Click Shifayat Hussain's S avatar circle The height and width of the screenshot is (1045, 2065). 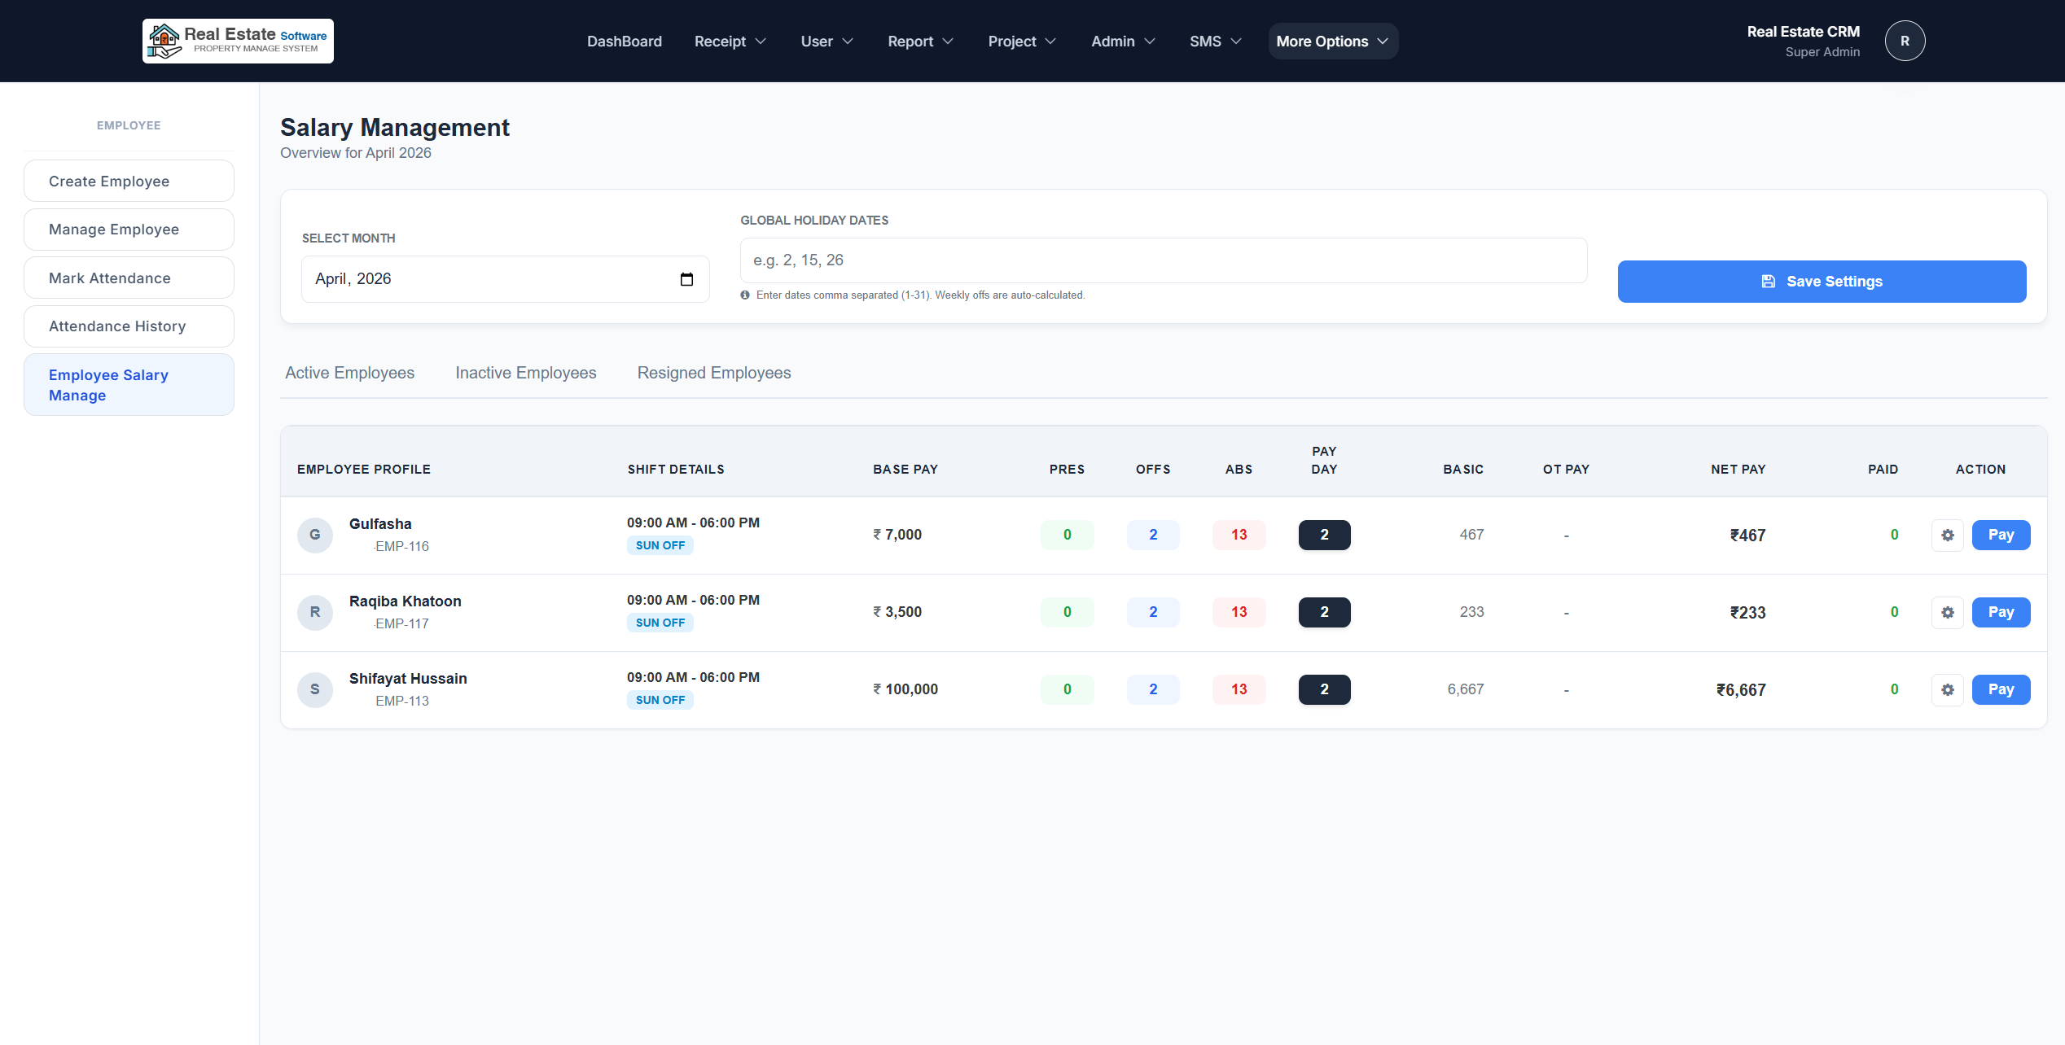tap(315, 689)
